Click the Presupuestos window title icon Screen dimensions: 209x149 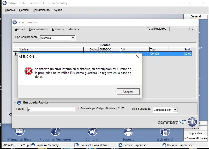15,22
